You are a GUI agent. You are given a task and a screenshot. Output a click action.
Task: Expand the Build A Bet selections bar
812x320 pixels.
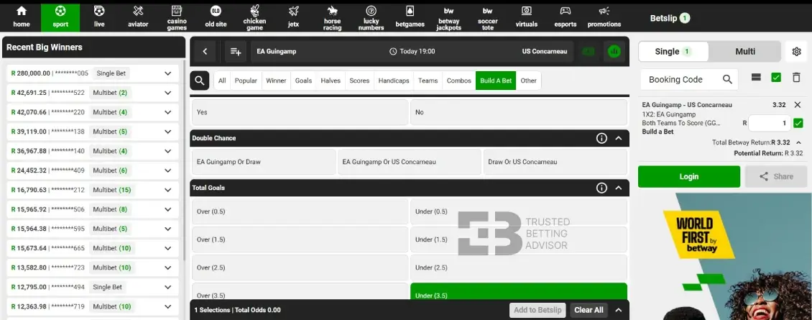click(618, 310)
